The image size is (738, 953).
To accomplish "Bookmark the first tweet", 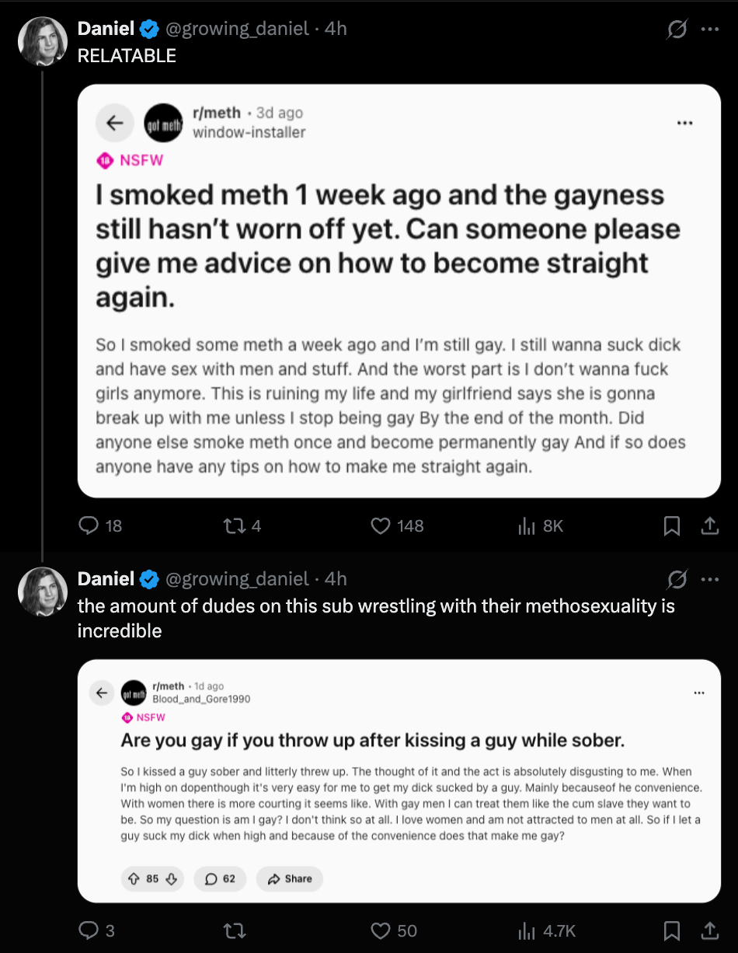I will pos(672,526).
